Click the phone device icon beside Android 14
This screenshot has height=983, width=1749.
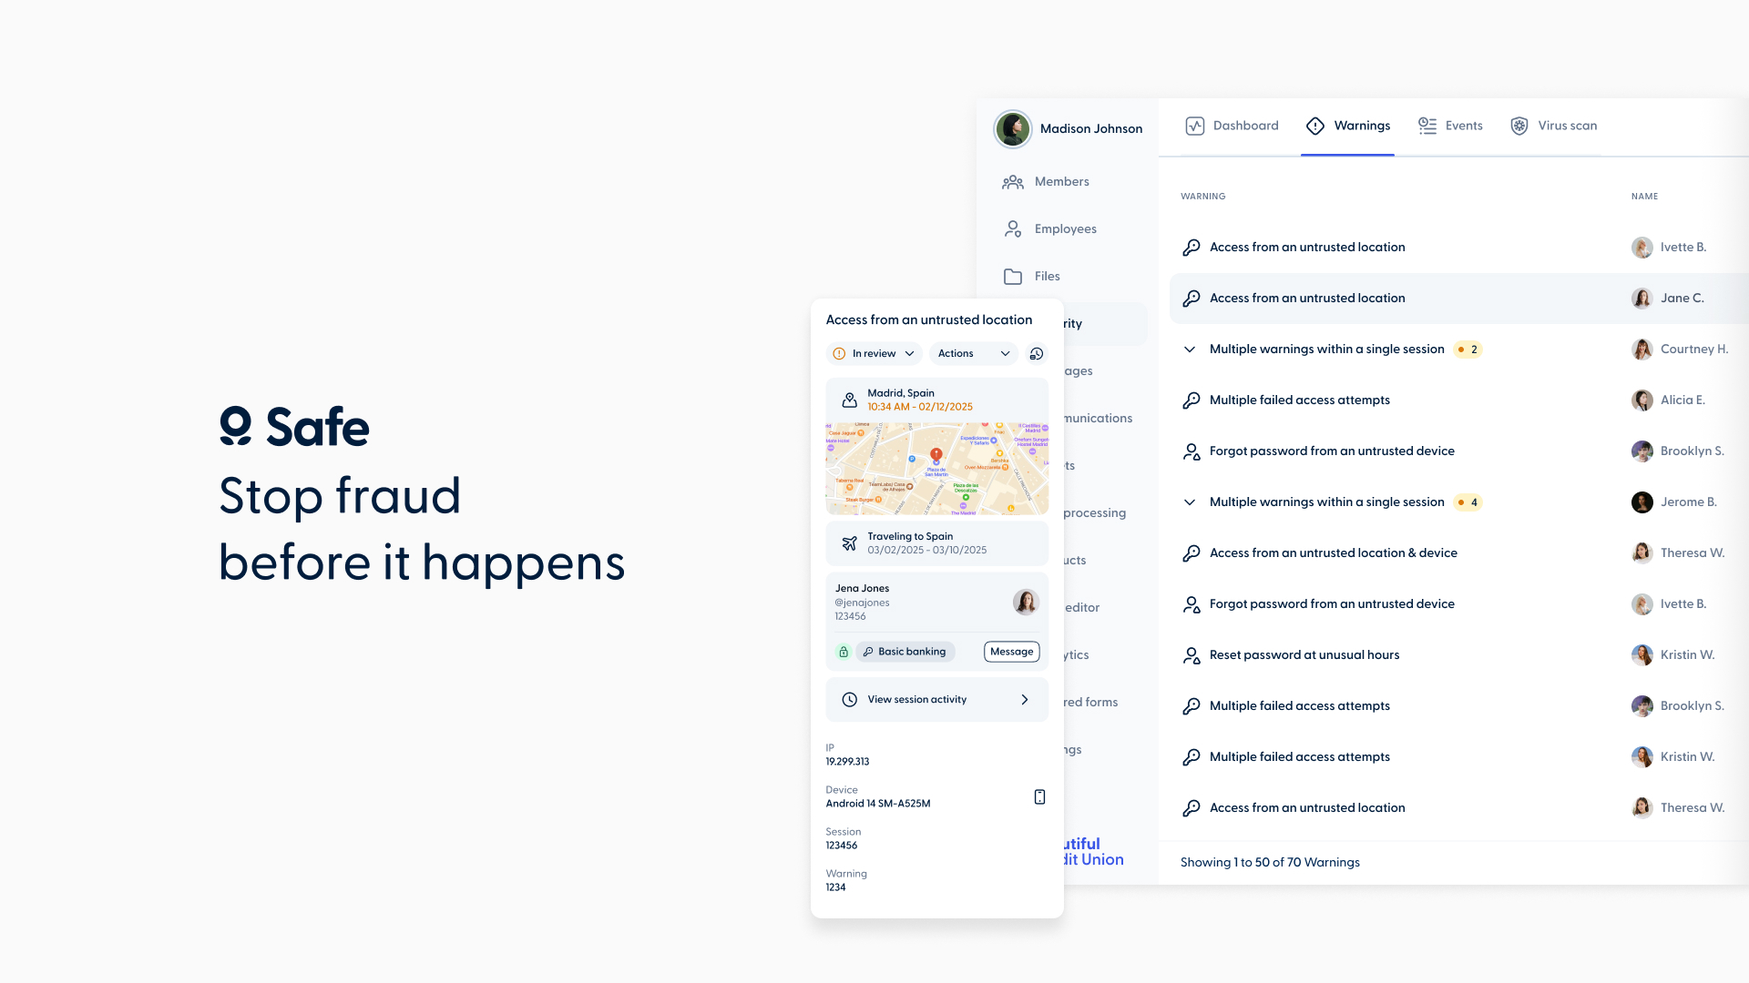pyautogui.click(x=1039, y=797)
